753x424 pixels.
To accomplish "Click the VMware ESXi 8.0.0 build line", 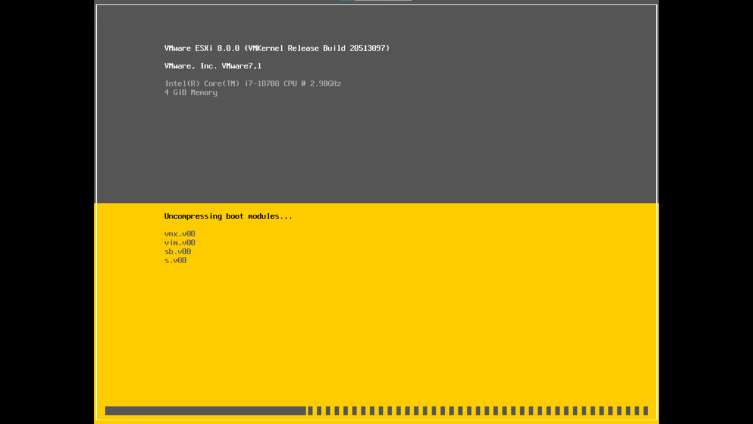I will 277,48.
